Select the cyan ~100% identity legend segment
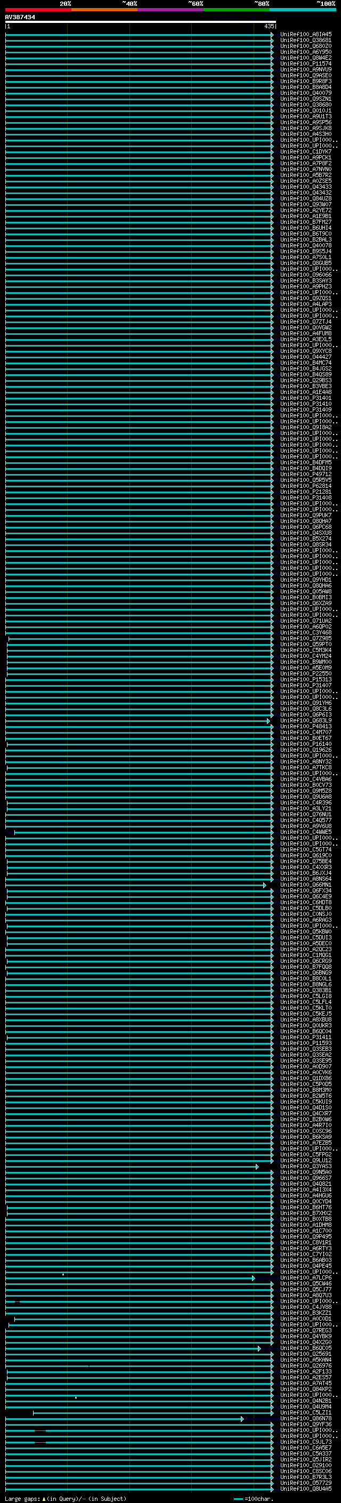This screenshot has height=1503, width=341. (x=303, y=10)
